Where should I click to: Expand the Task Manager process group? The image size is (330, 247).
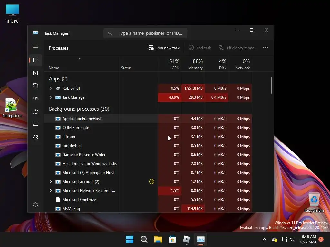[51, 97]
